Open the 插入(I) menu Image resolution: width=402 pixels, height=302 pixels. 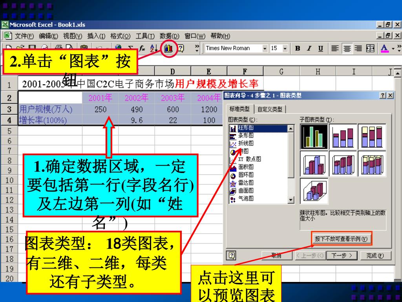pos(96,36)
